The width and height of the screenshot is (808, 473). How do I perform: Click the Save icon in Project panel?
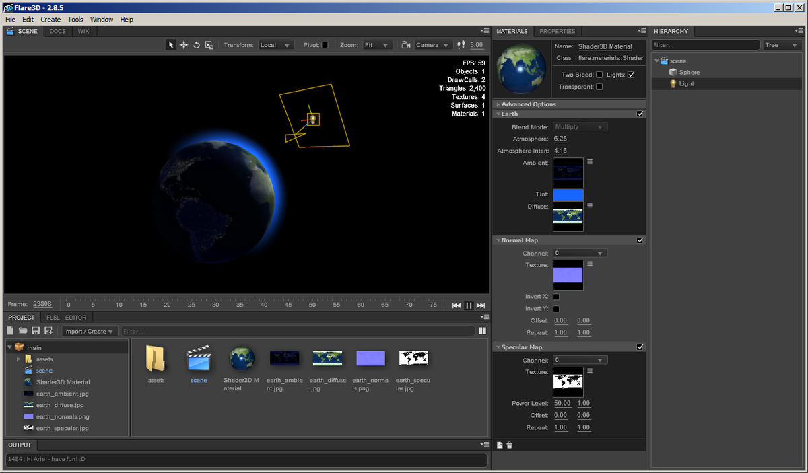tap(36, 331)
